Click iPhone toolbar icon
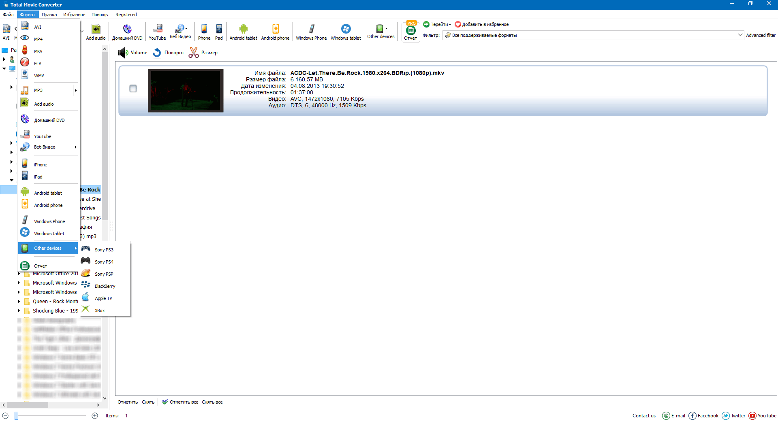This screenshot has height=421, width=778. pos(204,32)
